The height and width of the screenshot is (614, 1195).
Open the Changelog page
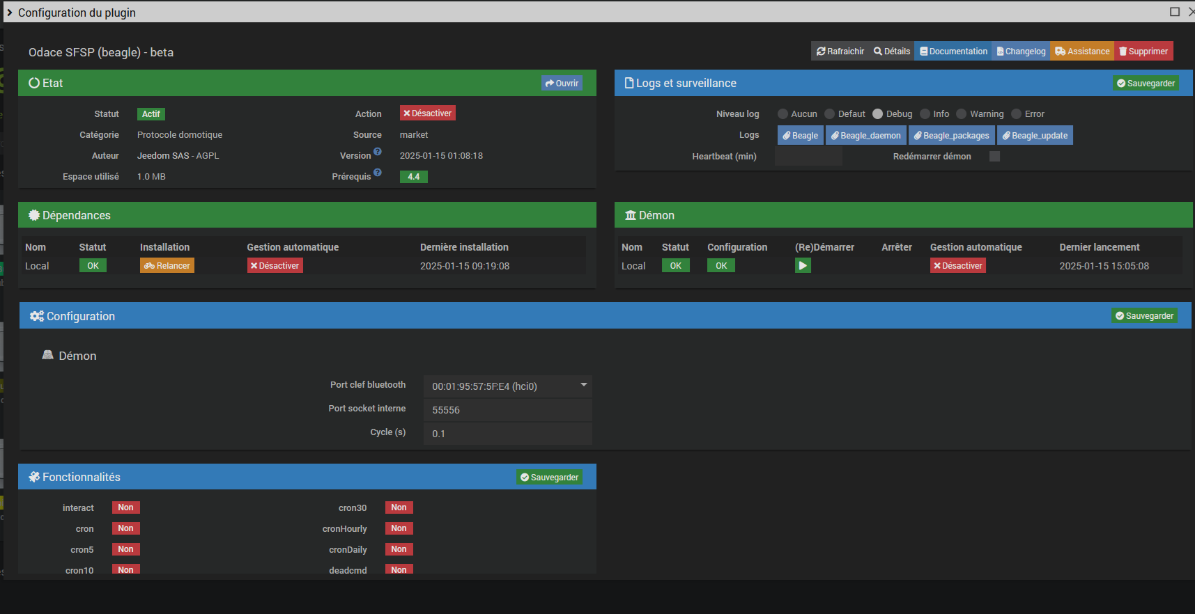[1021, 51]
